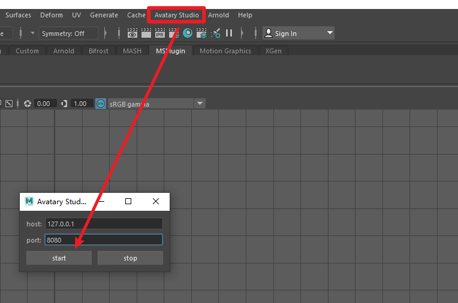458x303 pixels.
Task: Start IPR render icon
Action: (x=160, y=34)
